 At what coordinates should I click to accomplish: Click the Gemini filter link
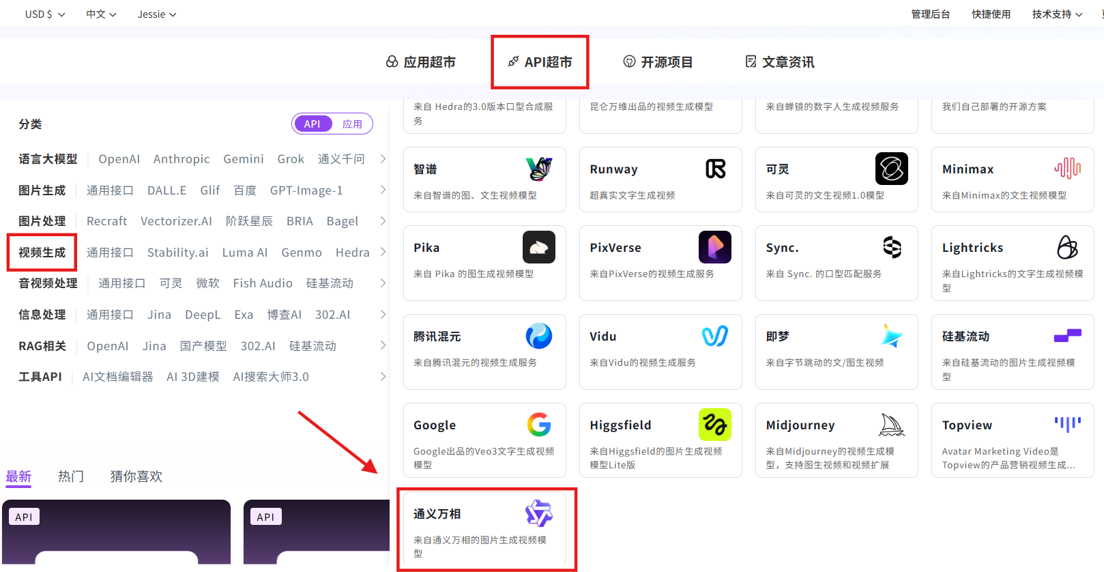[x=244, y=158]
